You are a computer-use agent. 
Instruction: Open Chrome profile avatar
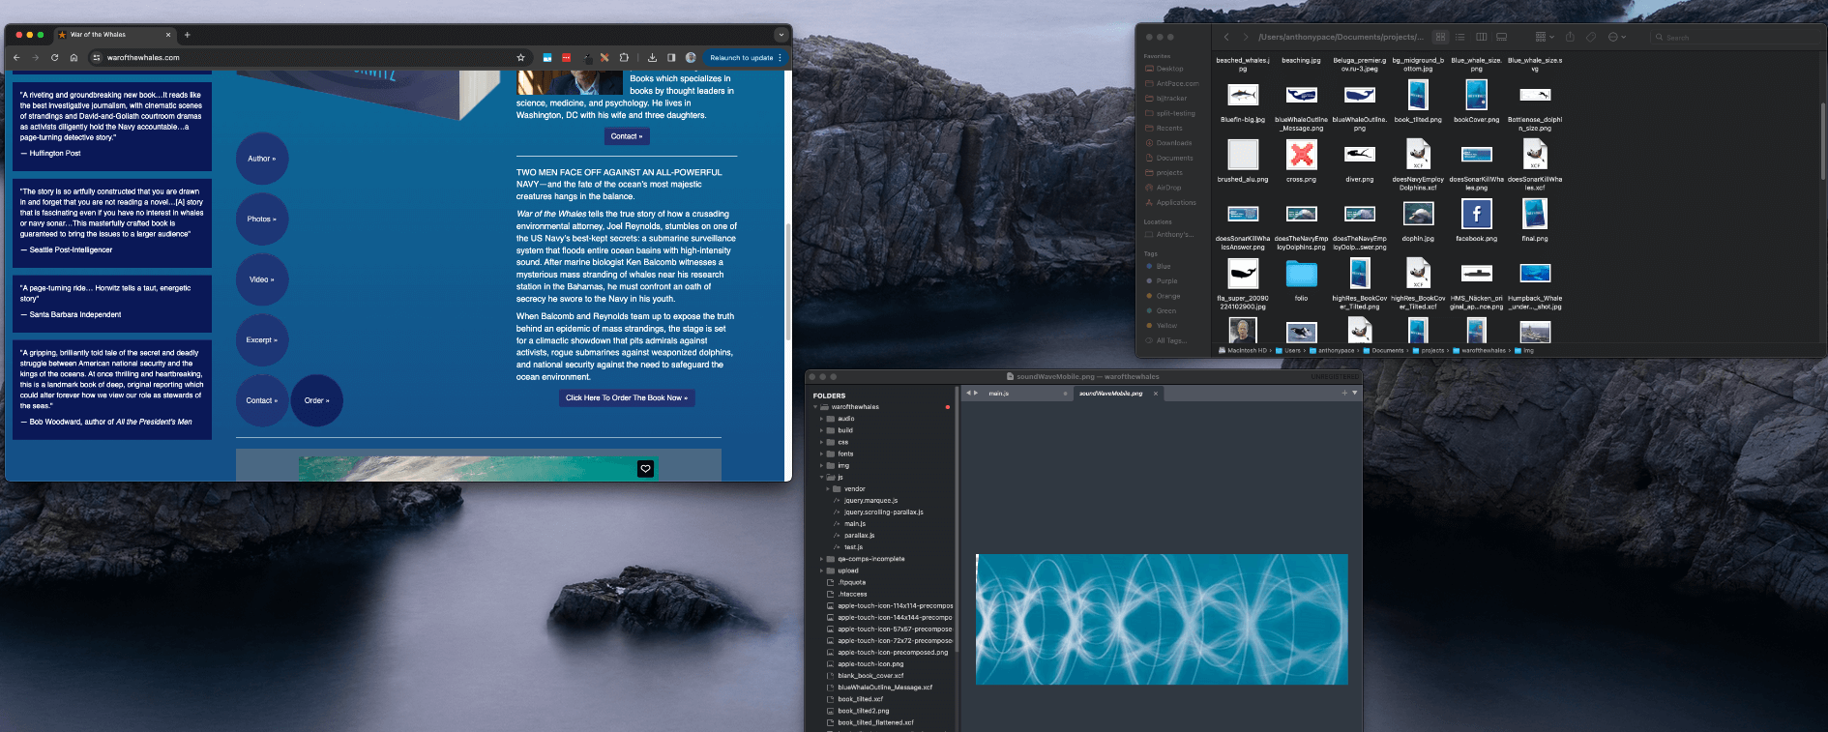click(691, 57)
